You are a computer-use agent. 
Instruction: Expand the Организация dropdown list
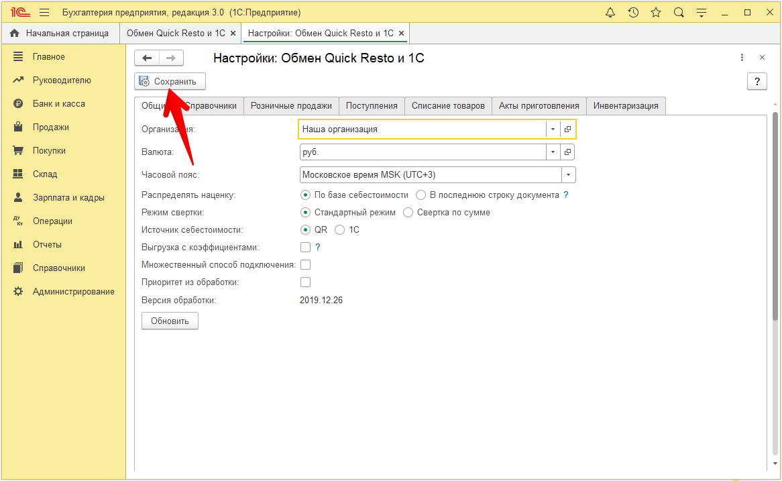pos(553,129)
